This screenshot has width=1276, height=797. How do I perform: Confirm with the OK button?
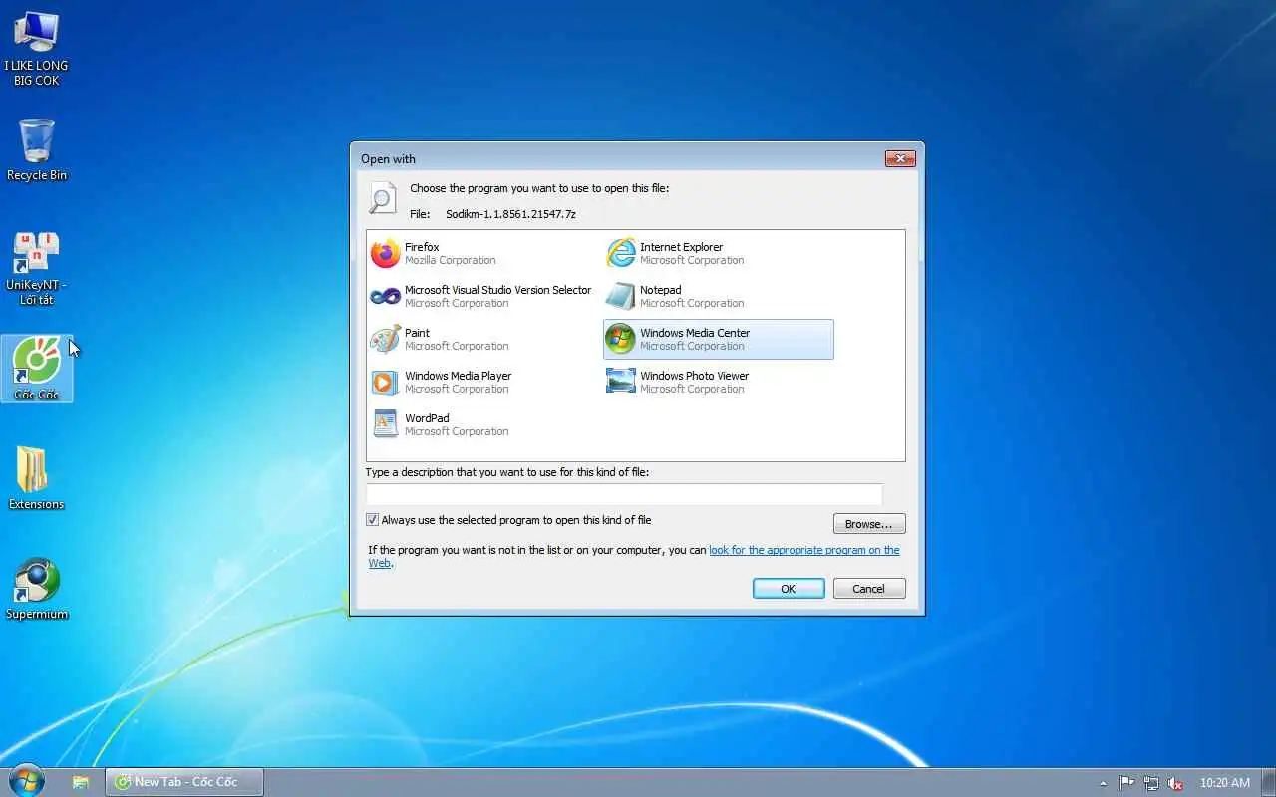[x=789, y=589]
